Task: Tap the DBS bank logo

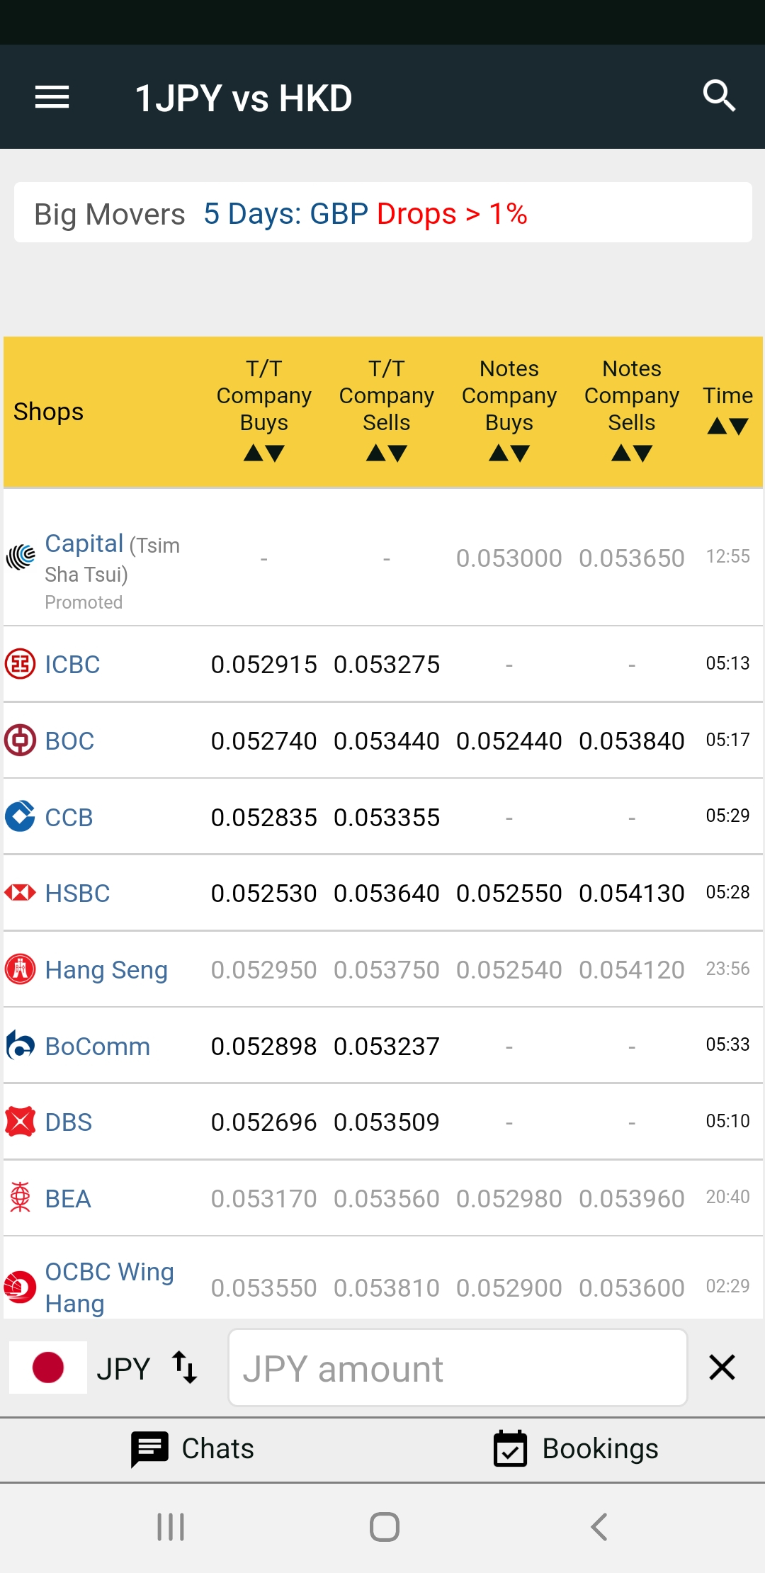Action: [21, 1122]
